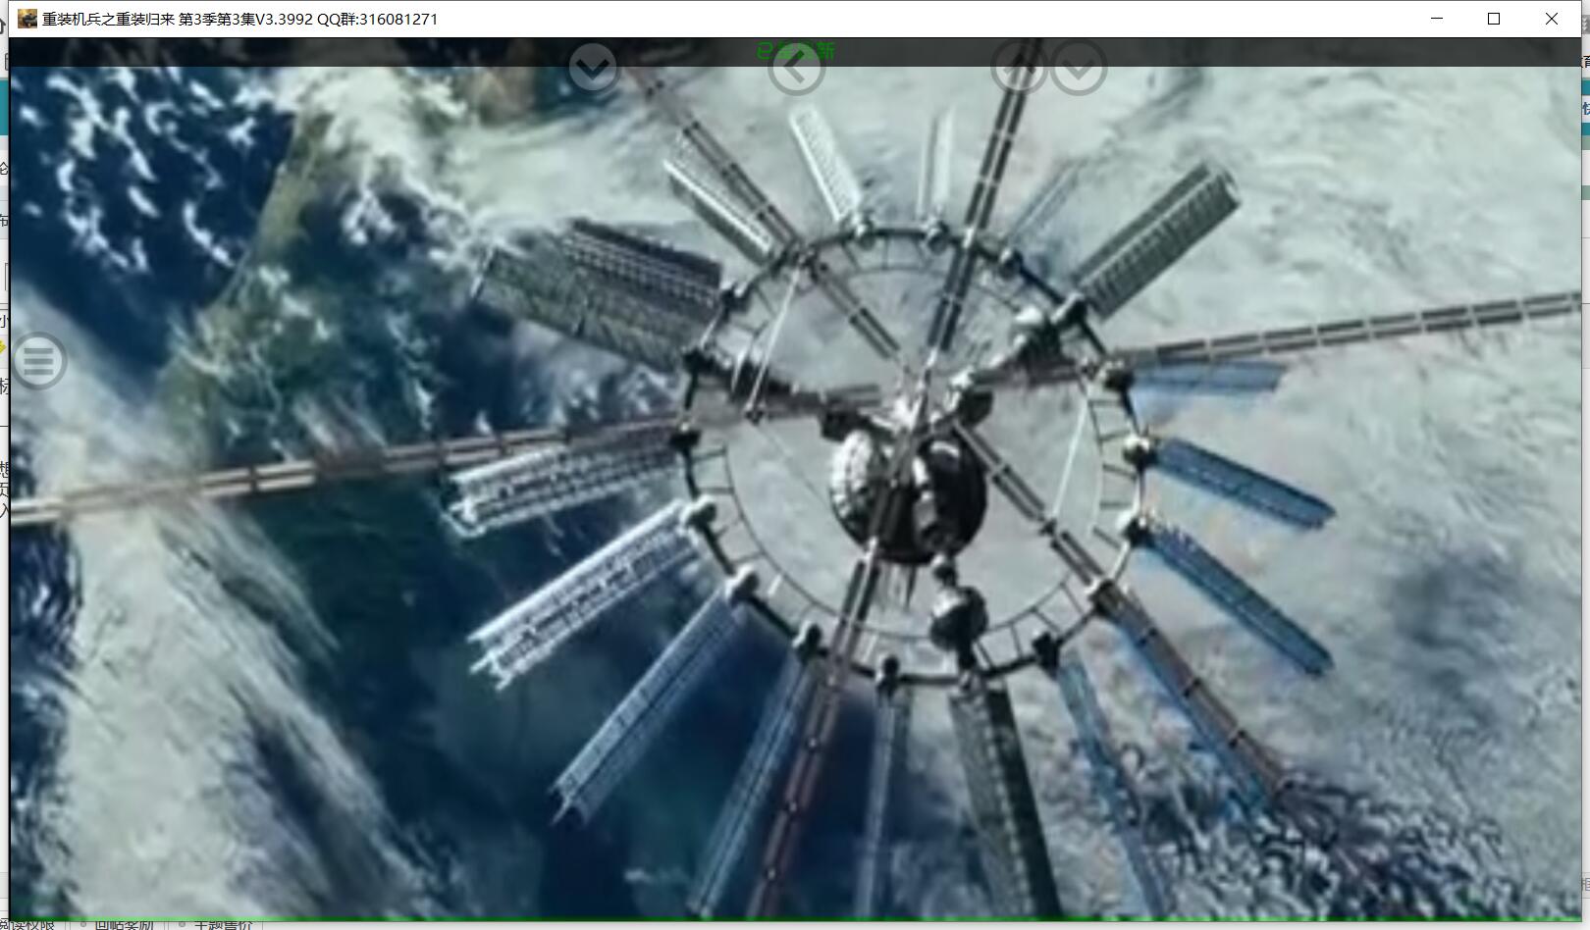Viewport: 1590px width, 930px height.
Task: Maximize the 重装机兵 game window
Action: tap(1494, 19)
